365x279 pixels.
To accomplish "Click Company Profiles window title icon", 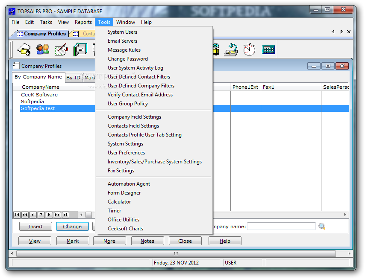I will coord(16,66).
